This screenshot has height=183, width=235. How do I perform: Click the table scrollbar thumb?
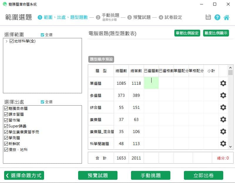coord(231,73)
